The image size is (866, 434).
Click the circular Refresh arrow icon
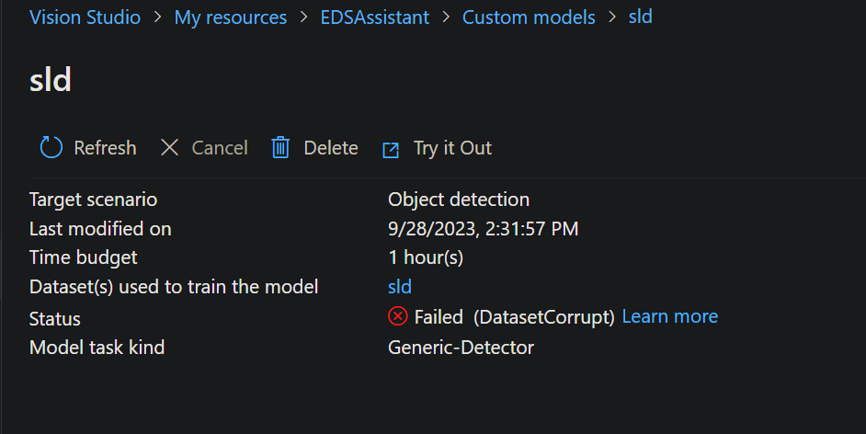(x=51, y=147)
